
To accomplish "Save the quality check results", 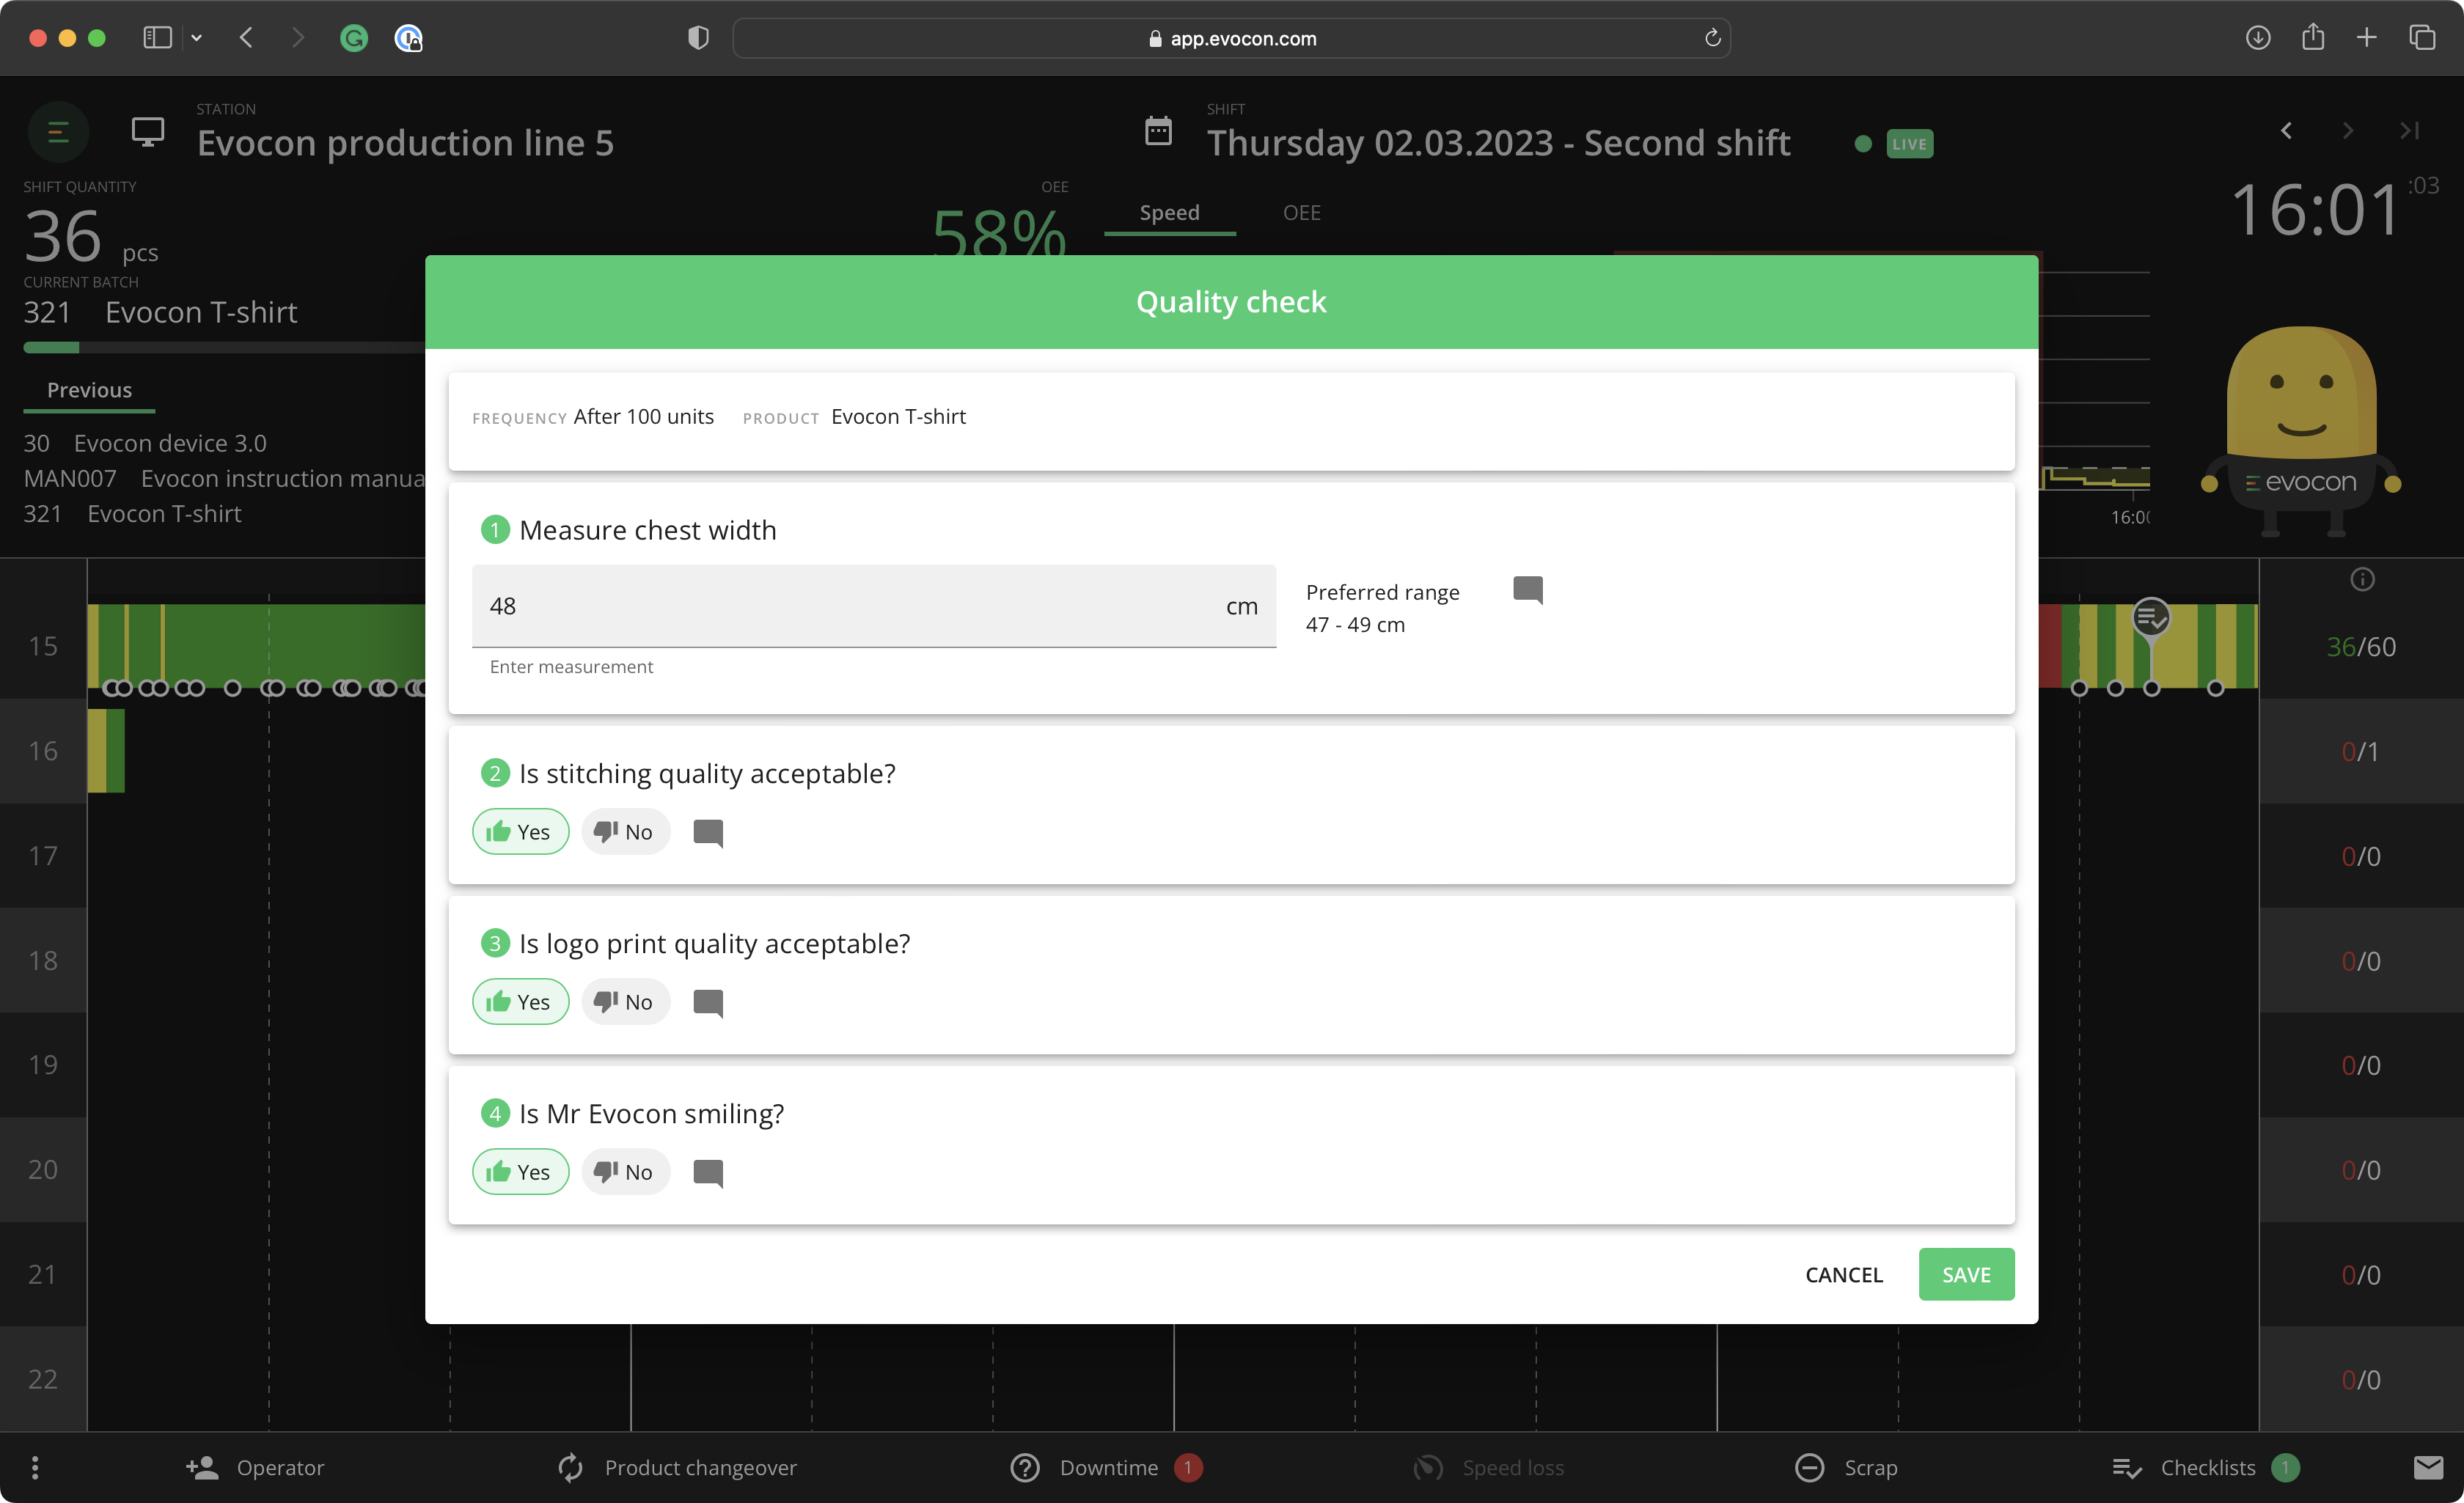I will coord(1966,1274).
